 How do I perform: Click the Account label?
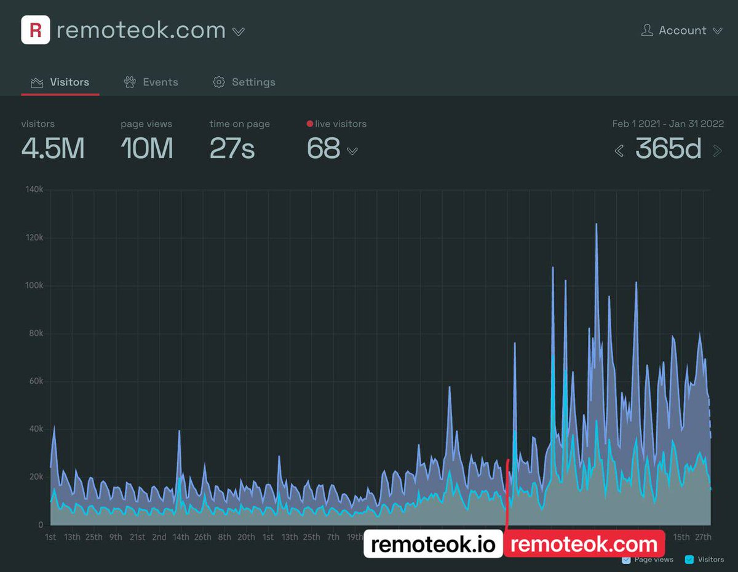pyautogui.click(x=683, y=30)
